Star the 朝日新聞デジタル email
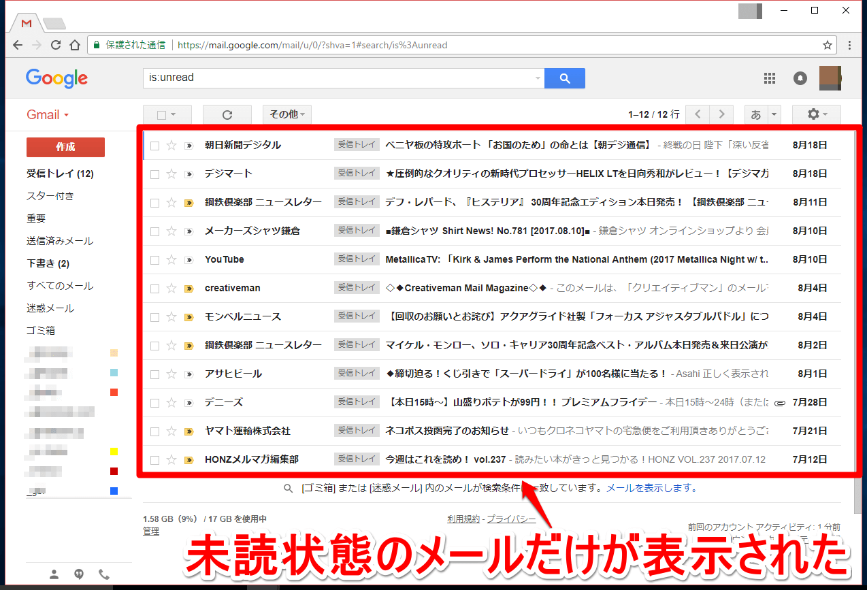The height and width of the screenshot is (590, 867). click(171, 146)
